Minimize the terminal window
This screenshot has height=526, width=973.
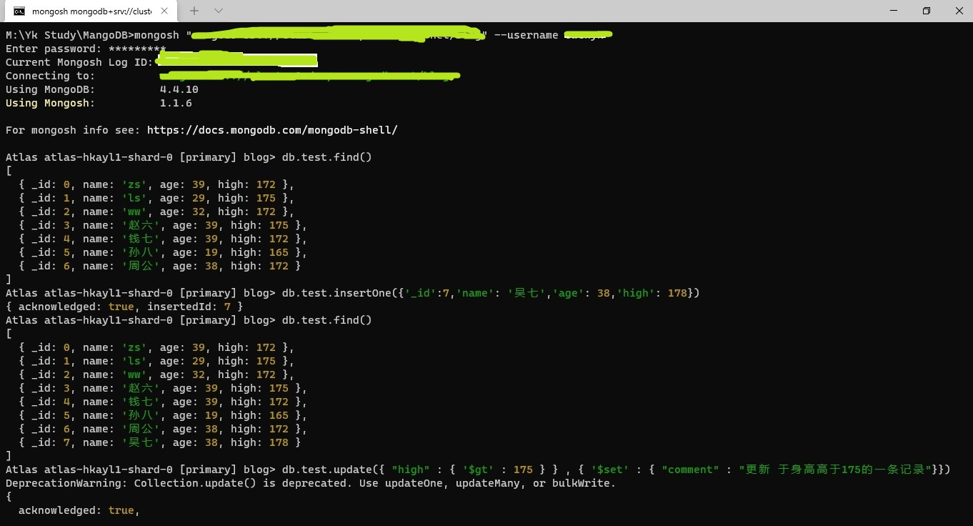tap(893, 11)
